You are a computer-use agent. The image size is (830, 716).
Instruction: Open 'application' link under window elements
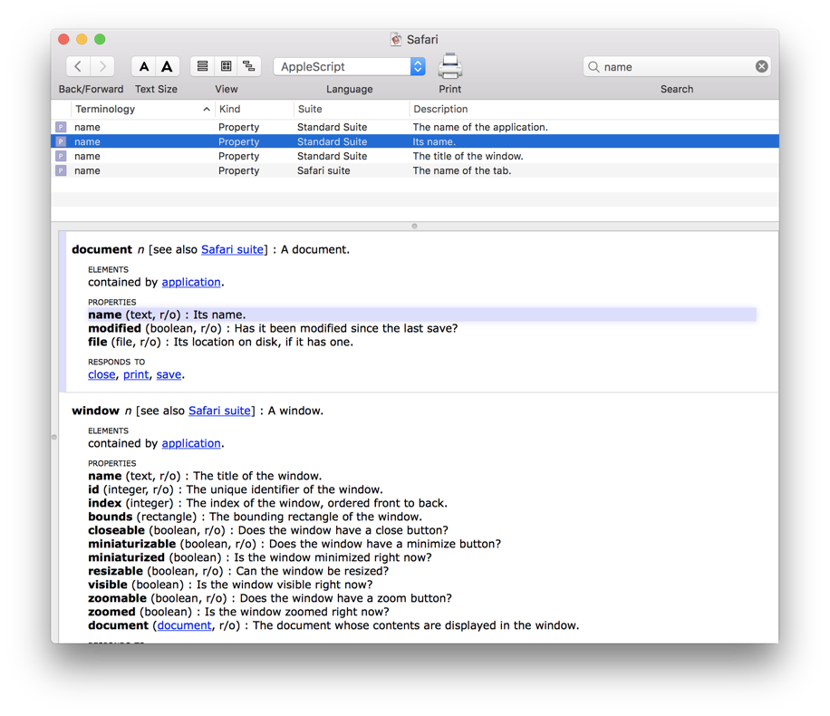point(191,443)
